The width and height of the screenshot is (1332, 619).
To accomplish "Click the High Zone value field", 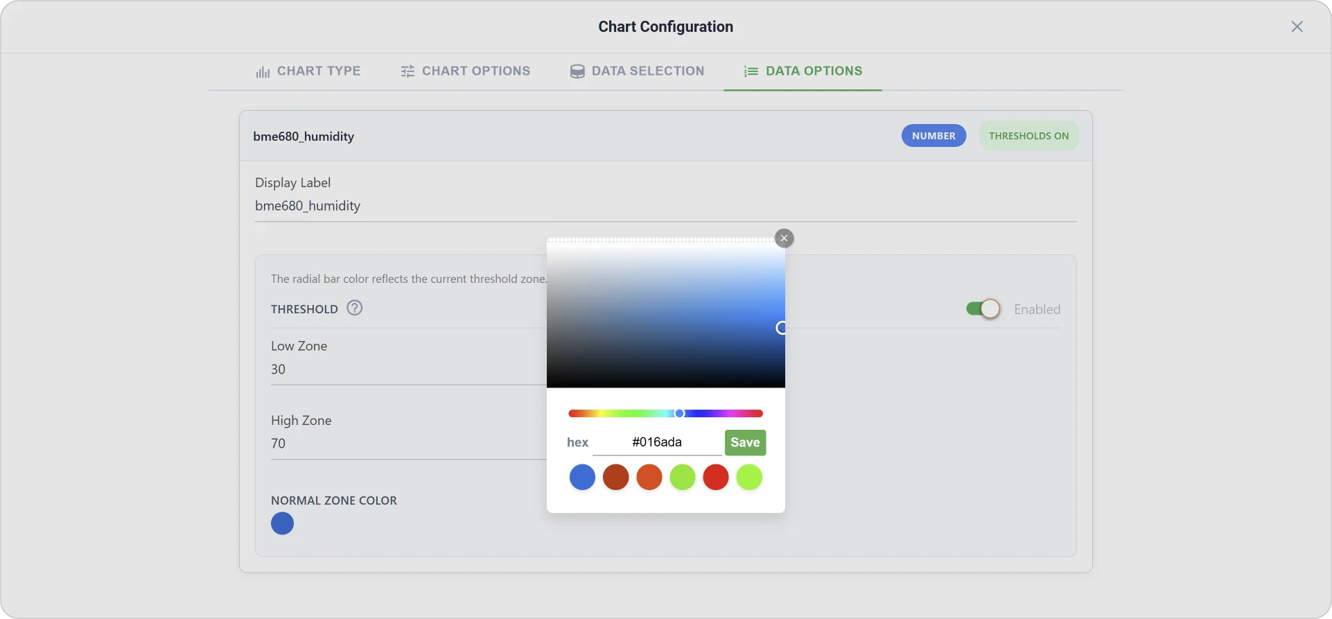I will click(x=408, y=444).
